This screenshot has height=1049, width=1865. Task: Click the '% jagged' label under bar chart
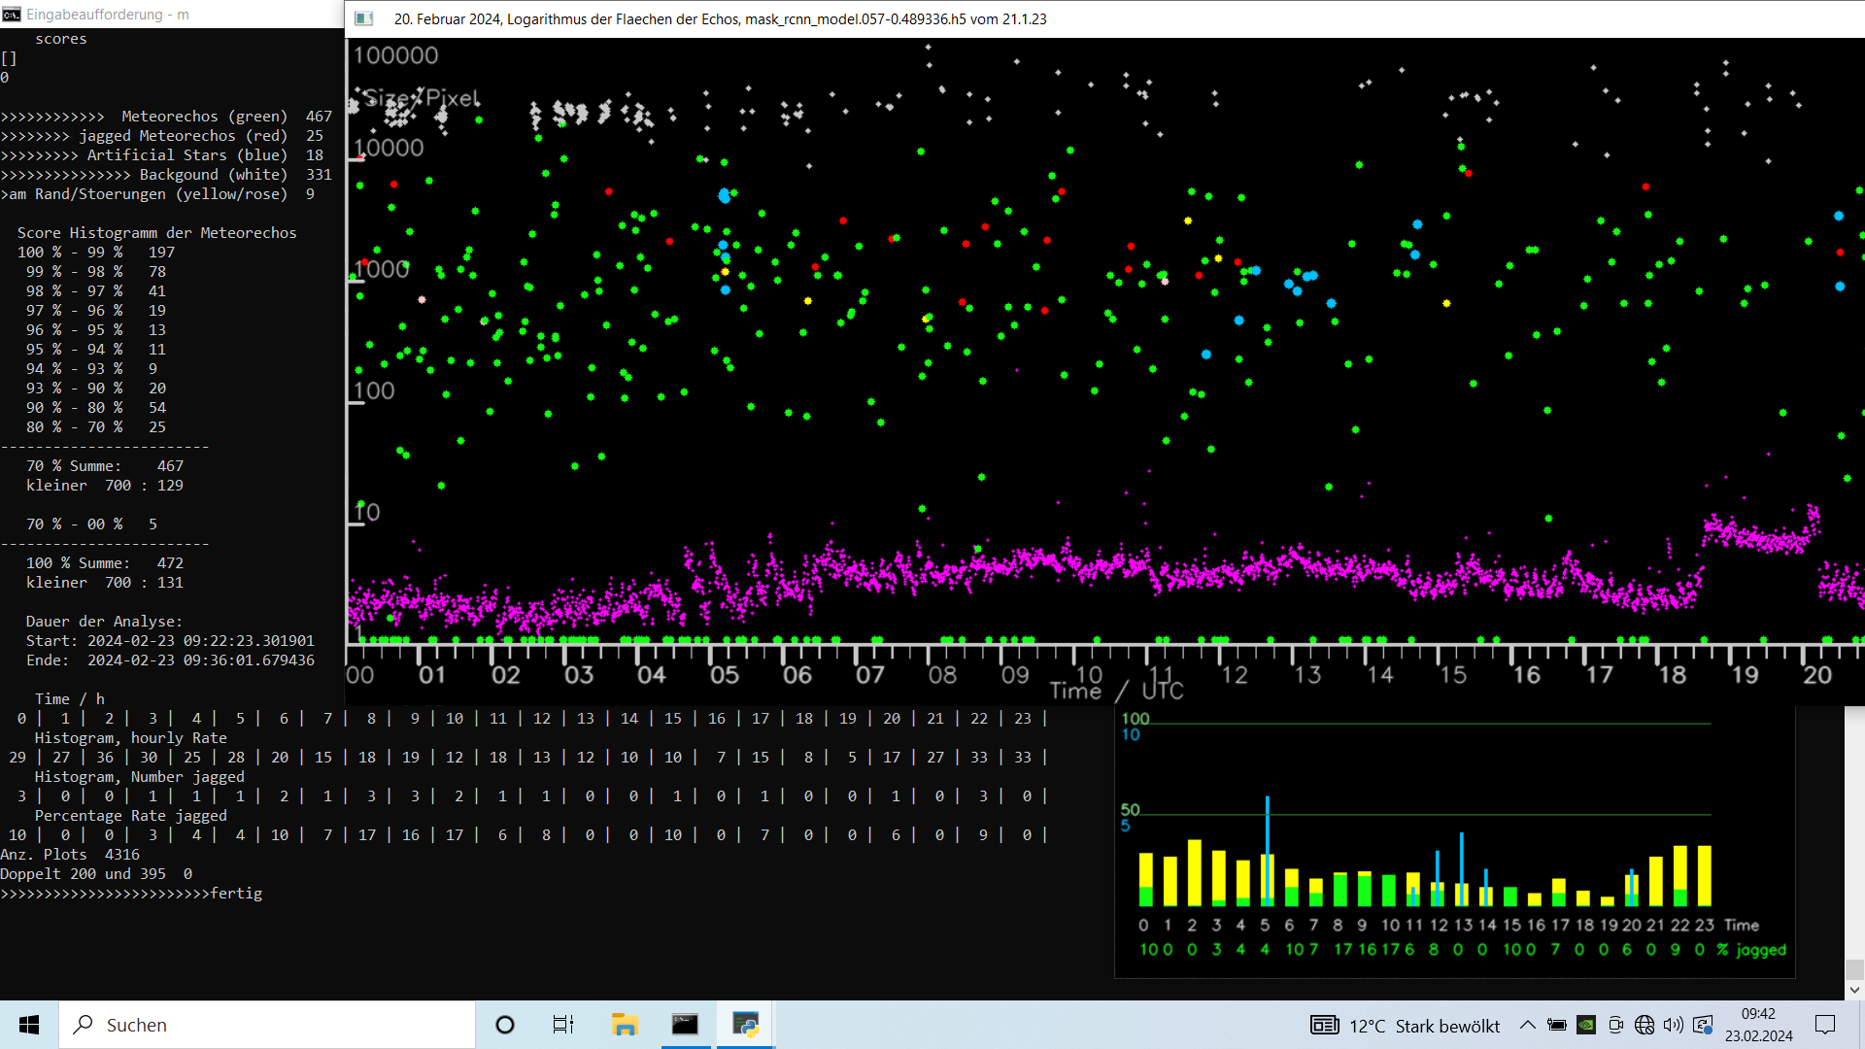[x=1751, y=950]
